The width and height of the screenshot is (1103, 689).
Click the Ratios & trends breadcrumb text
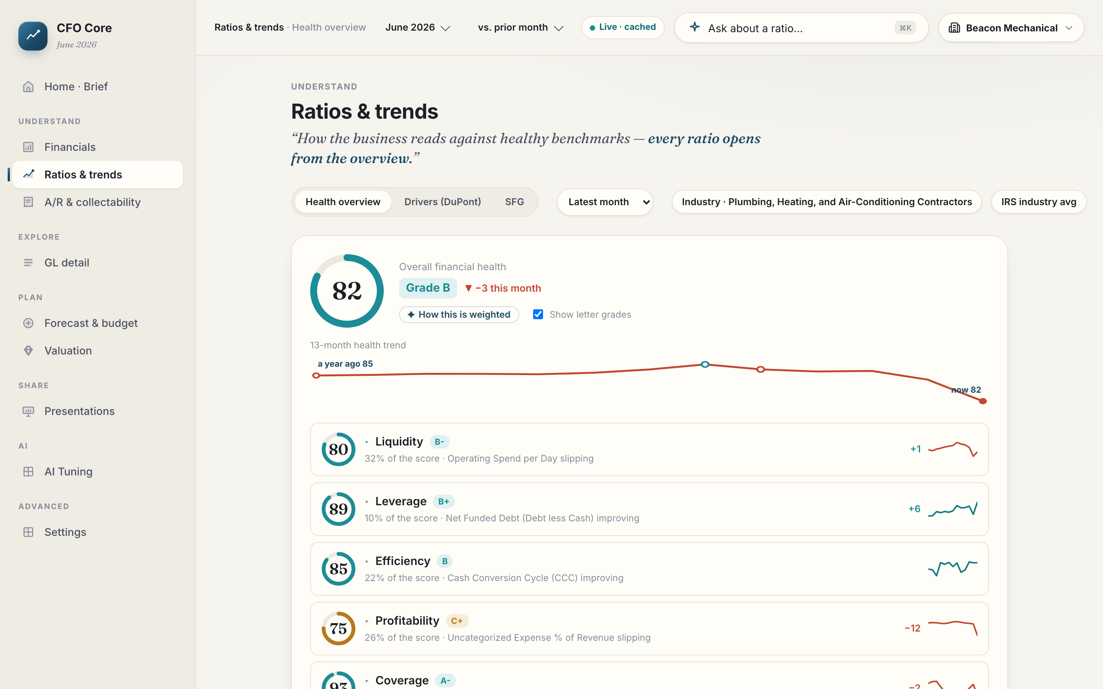click(249, 27)
